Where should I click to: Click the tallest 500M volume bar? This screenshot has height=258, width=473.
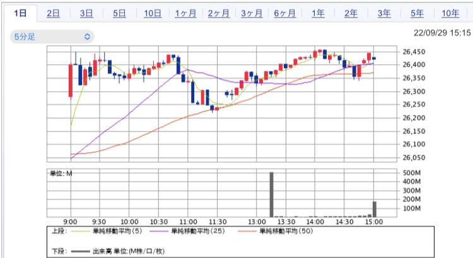[x=271, y=194]
